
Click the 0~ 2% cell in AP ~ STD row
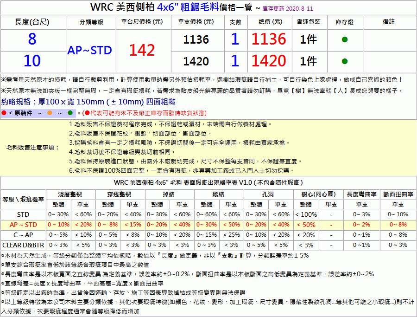362,225
